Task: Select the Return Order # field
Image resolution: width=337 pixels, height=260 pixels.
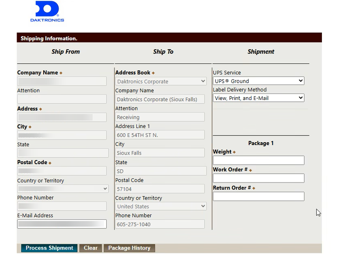Action: tap(259, 197)
